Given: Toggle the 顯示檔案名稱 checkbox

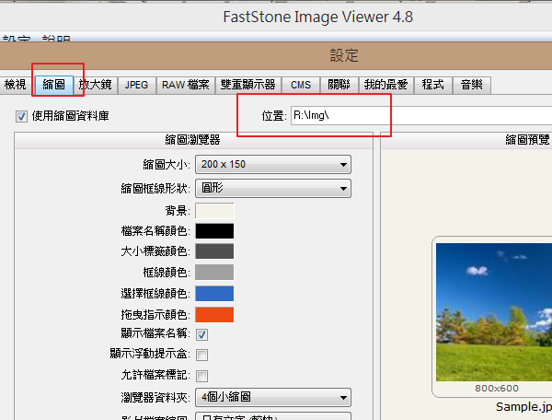Looking at the screenshot, I should 202,334.
